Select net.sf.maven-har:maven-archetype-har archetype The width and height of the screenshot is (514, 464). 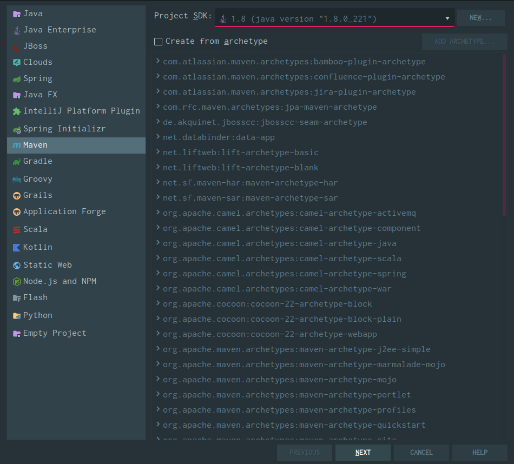(250, 183)
